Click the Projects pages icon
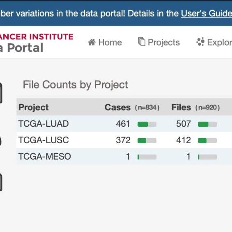Screen dimensions: 232x232 click(142, 42)
